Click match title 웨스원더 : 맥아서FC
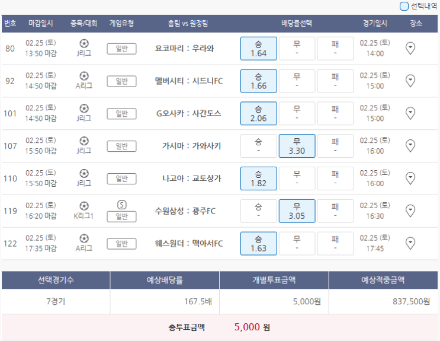Screen dimensions: 440x341 click(188, 244)
